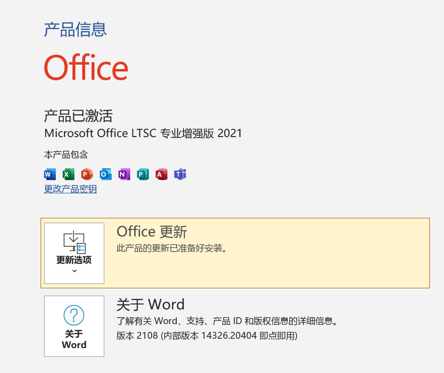Click the 了解有关 Word、支持 description text
This screenshot has width=444, height=373.
click(227, 321)
